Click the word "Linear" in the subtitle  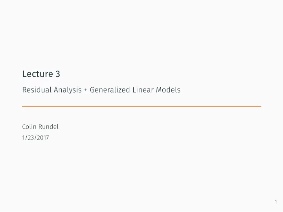[143, 90]
